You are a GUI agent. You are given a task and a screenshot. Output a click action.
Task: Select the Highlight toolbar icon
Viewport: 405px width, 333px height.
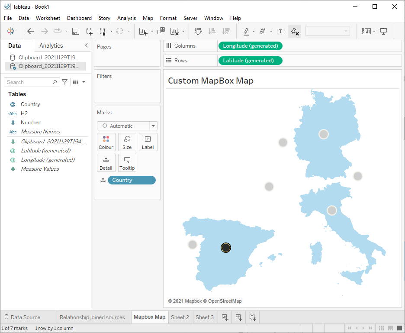[x=247, y=31]
